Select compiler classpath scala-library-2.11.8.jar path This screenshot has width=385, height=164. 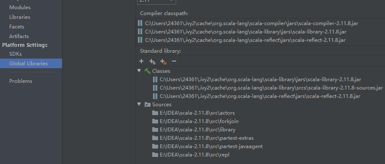click(x=246, y=31)
